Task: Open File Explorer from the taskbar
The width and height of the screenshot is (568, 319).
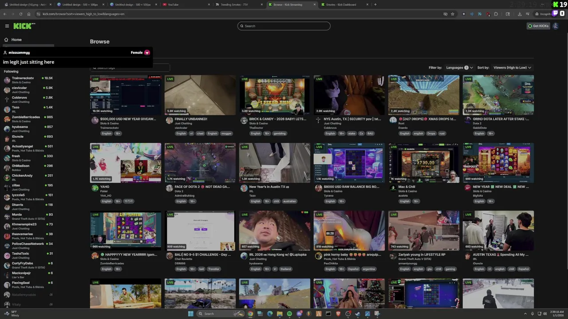Action: point(280,314)
